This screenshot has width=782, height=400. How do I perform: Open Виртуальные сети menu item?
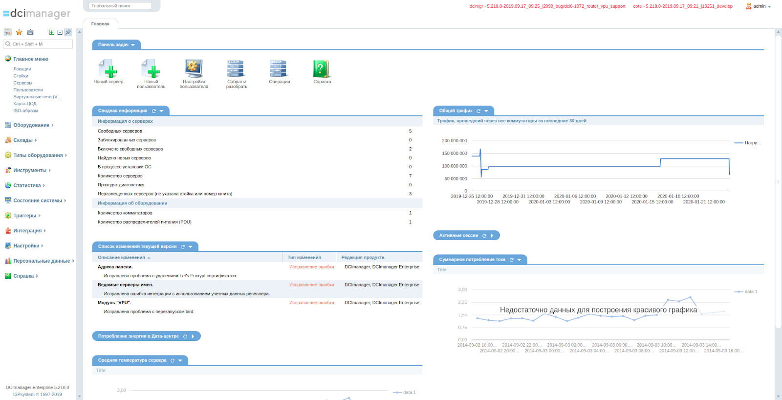(x=37, y=97)
